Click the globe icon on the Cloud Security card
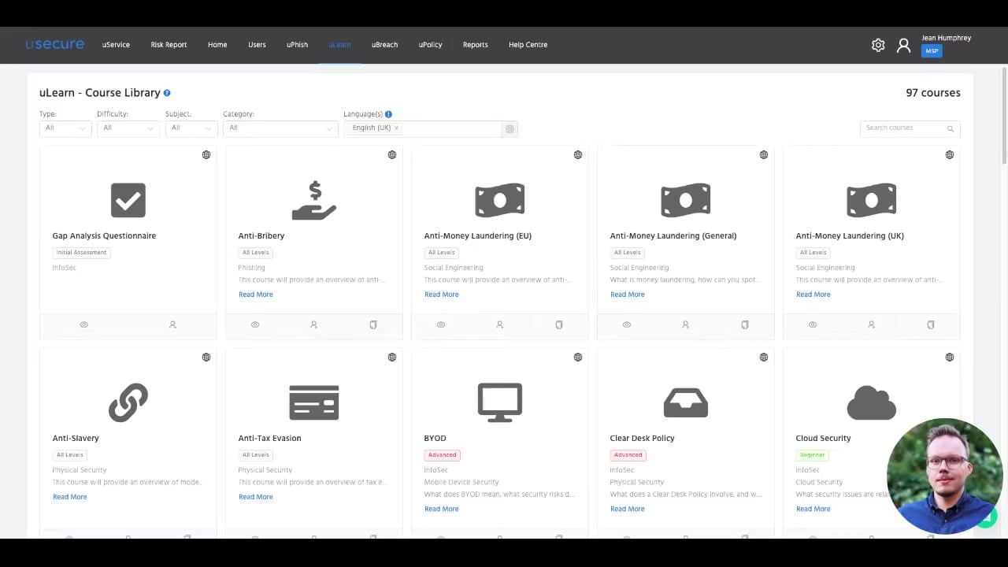This screenshot has height=567, width=1008. (949, 357)
